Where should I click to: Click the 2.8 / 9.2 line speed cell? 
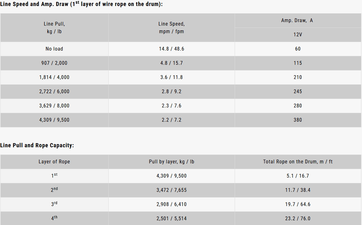[x=171, y=91]
